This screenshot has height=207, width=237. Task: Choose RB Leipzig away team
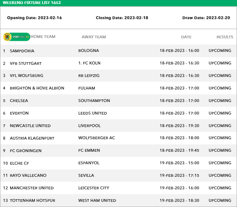pyautogui.click(x=89, y=76)
